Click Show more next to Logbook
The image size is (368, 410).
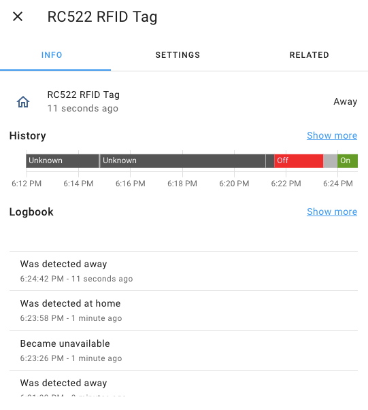tap(332, 211)
